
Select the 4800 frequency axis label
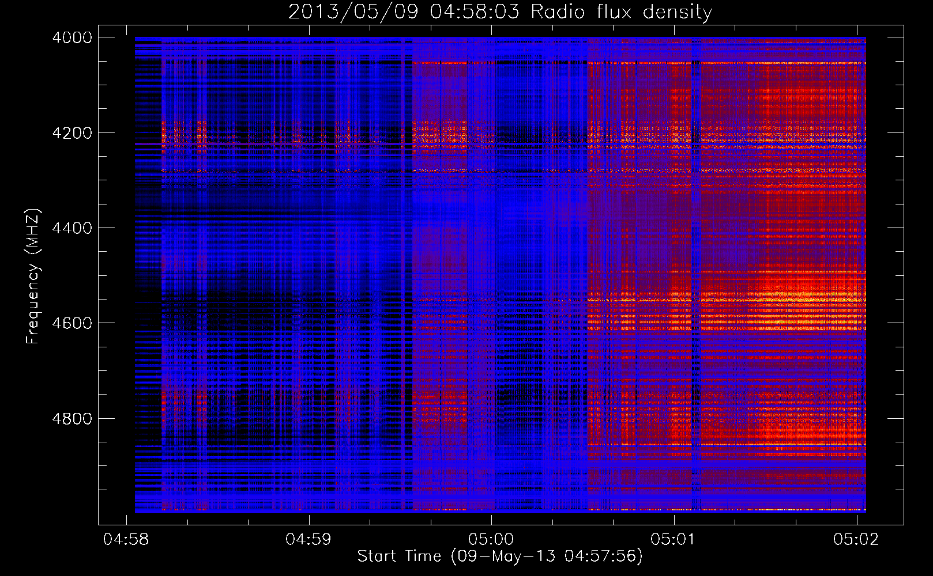(x=72, y=419)
